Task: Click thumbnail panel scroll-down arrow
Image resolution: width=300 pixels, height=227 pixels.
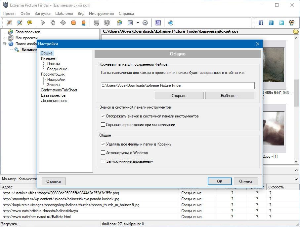Action: tap(296, 162)
